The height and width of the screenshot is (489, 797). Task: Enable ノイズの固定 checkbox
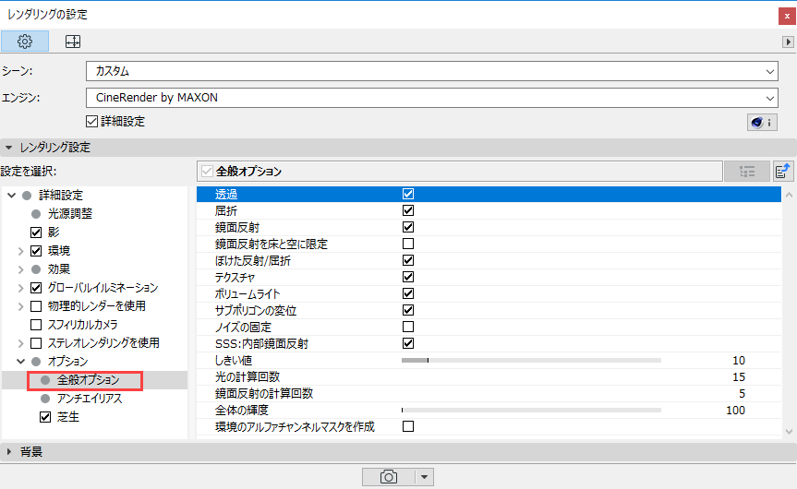407,327
